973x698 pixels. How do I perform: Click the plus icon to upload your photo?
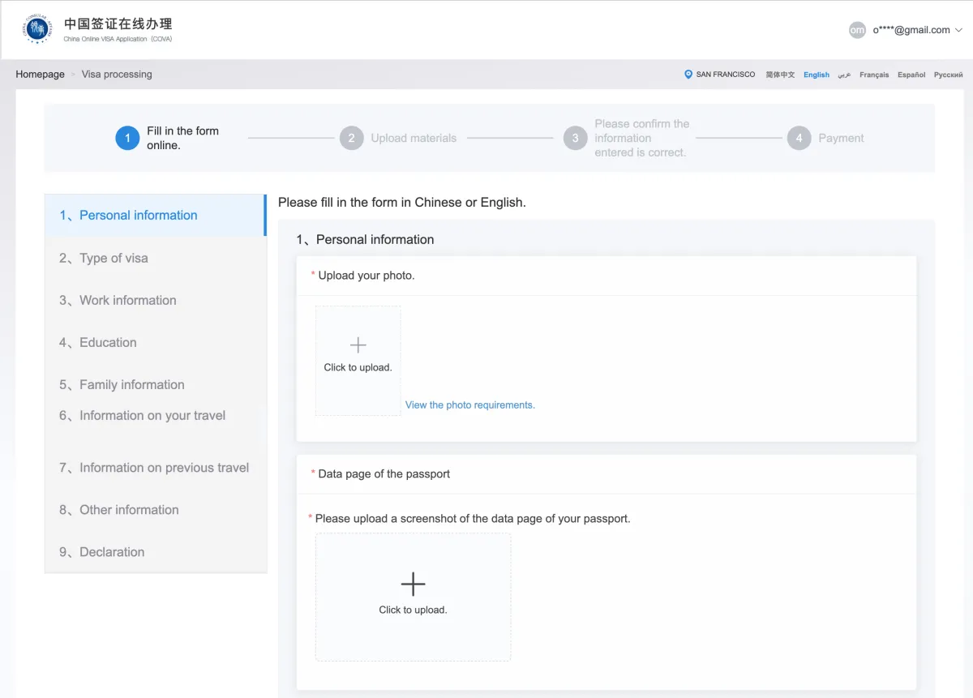pos(358,344)
